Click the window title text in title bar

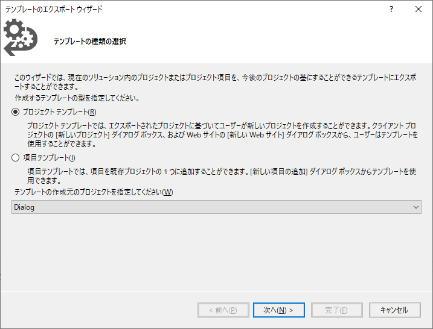pos(54,9)
